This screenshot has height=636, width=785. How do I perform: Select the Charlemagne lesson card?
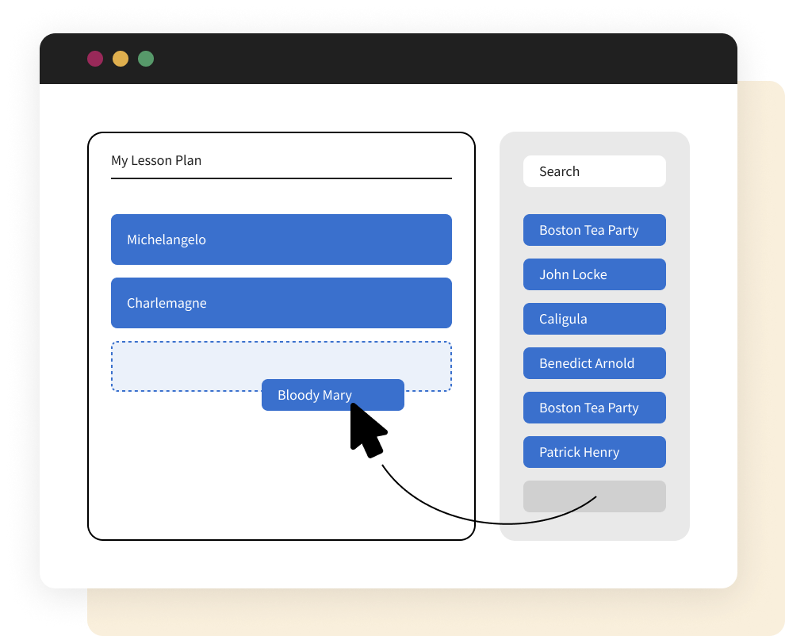(x=281, y=303)
